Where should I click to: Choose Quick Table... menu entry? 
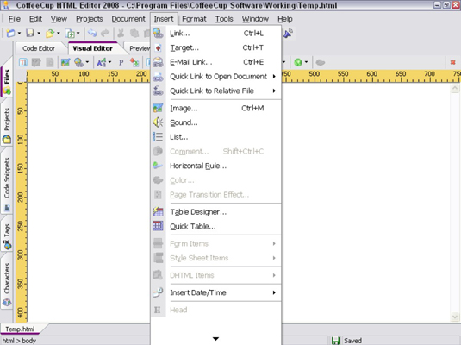tap(216, 226)
